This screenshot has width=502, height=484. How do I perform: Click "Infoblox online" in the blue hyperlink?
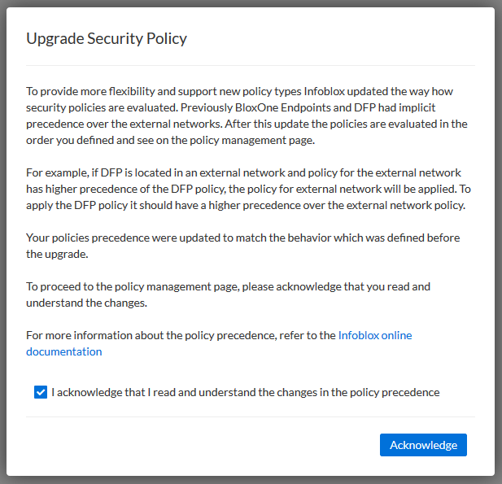coord(375,335)
